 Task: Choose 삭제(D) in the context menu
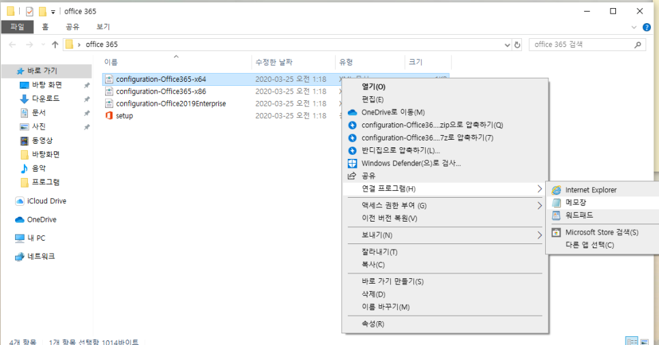click(x=445, y=294)
